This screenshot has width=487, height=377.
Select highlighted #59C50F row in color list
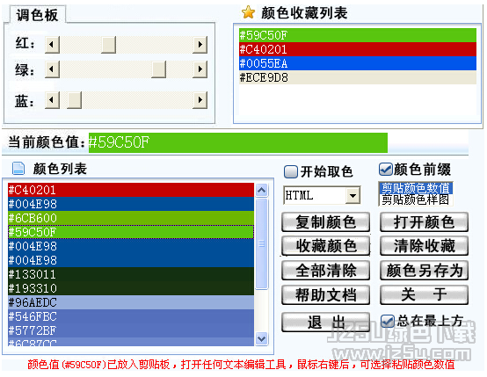pyautogui.click(x=131, y=232)
